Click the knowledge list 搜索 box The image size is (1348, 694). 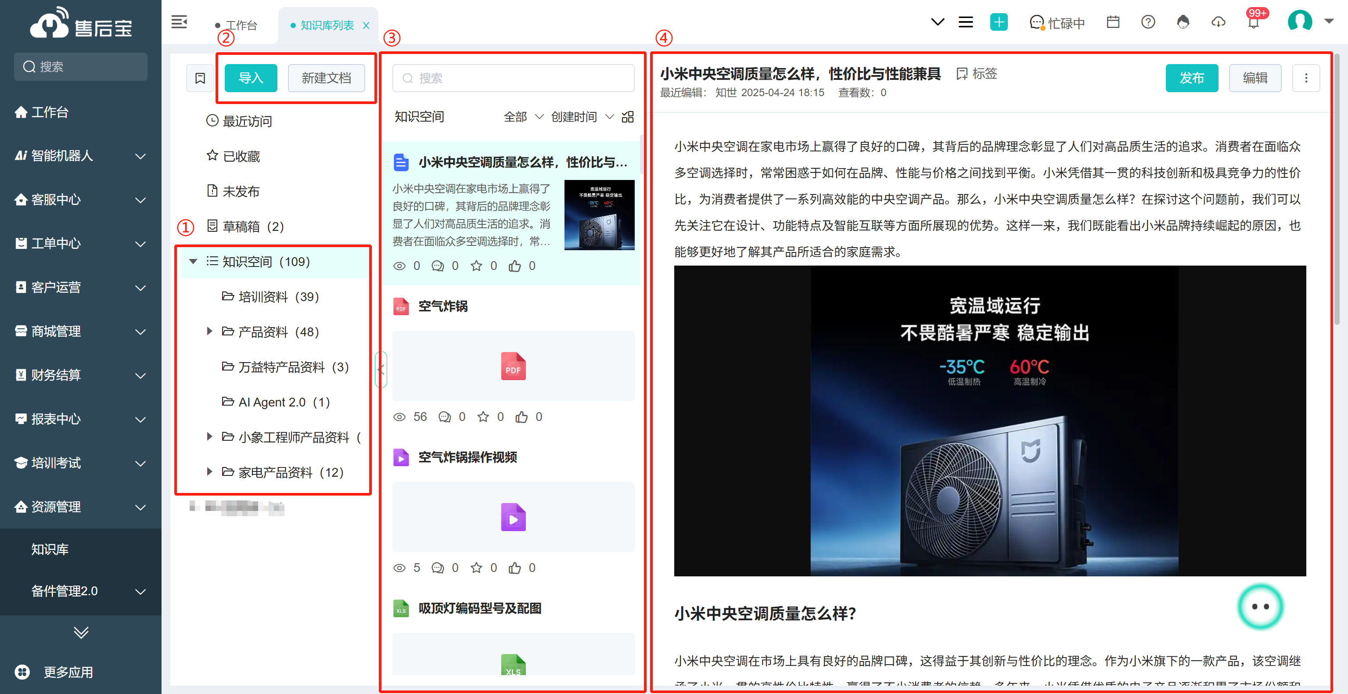click(514, 78)
